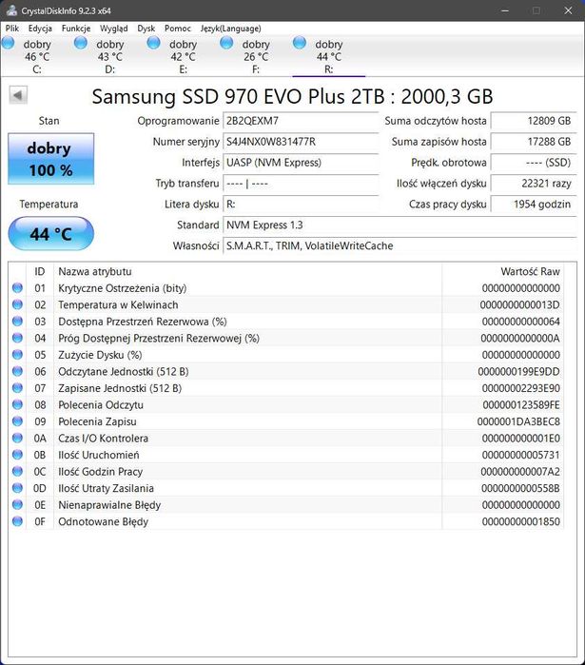The width and height of the screenshot is (585, 665).
Task: Click the Litera dysku field R:
Action: (301, 204)
